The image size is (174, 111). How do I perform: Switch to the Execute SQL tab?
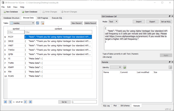(x=57, y=18)
